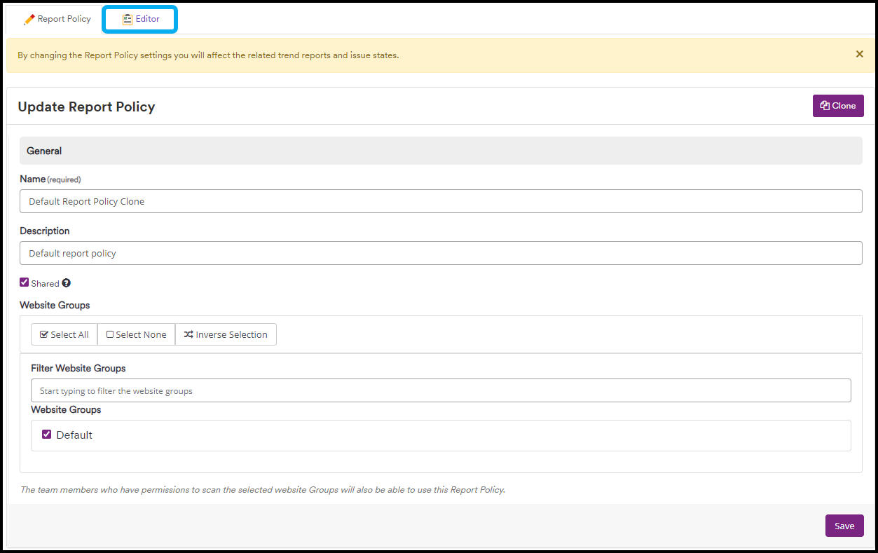
Task: Enable all groups via Select All
Action: [x=64, y=334]
